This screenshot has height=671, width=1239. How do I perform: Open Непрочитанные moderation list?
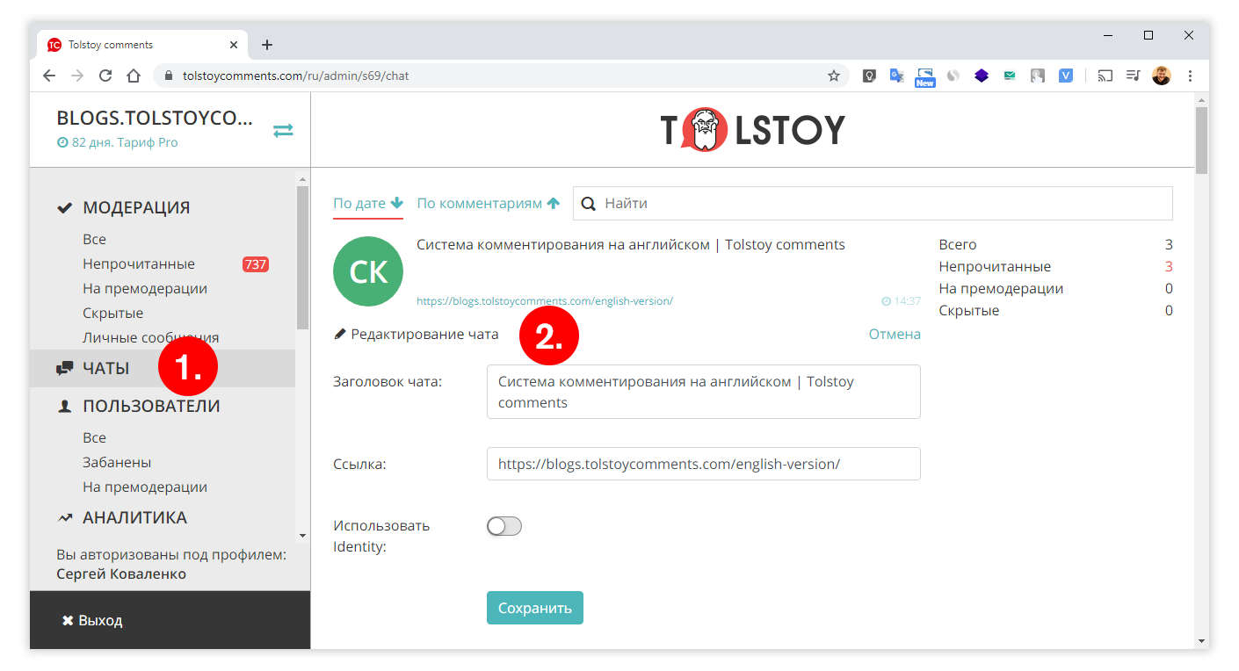point(139,263)
